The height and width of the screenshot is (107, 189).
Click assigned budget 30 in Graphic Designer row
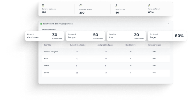tap(106, 52)
